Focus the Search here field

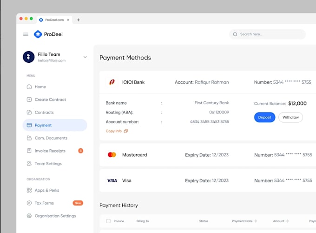click(x=267, y=34)
